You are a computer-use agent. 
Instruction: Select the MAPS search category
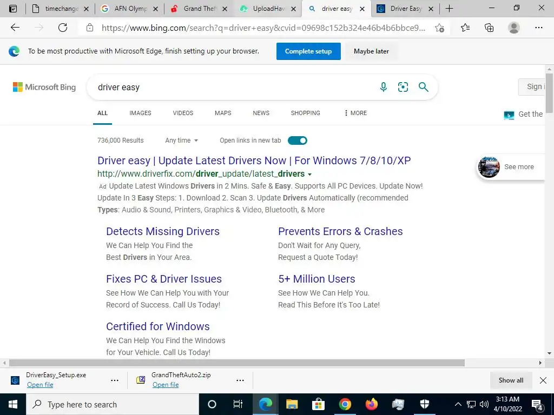point(223,113)
